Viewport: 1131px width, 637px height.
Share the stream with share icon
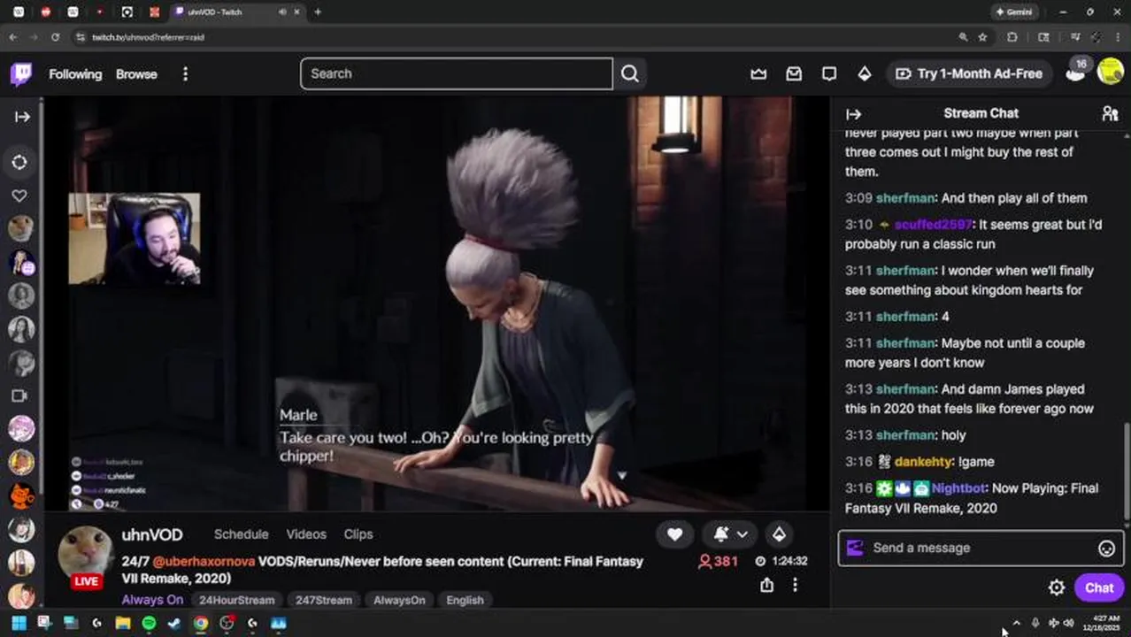(766, 585)
